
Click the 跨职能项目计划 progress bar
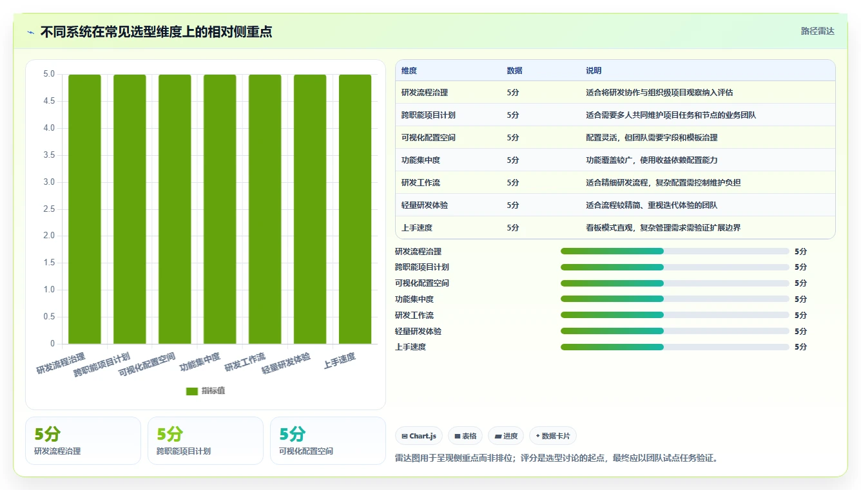click(675, 267)
